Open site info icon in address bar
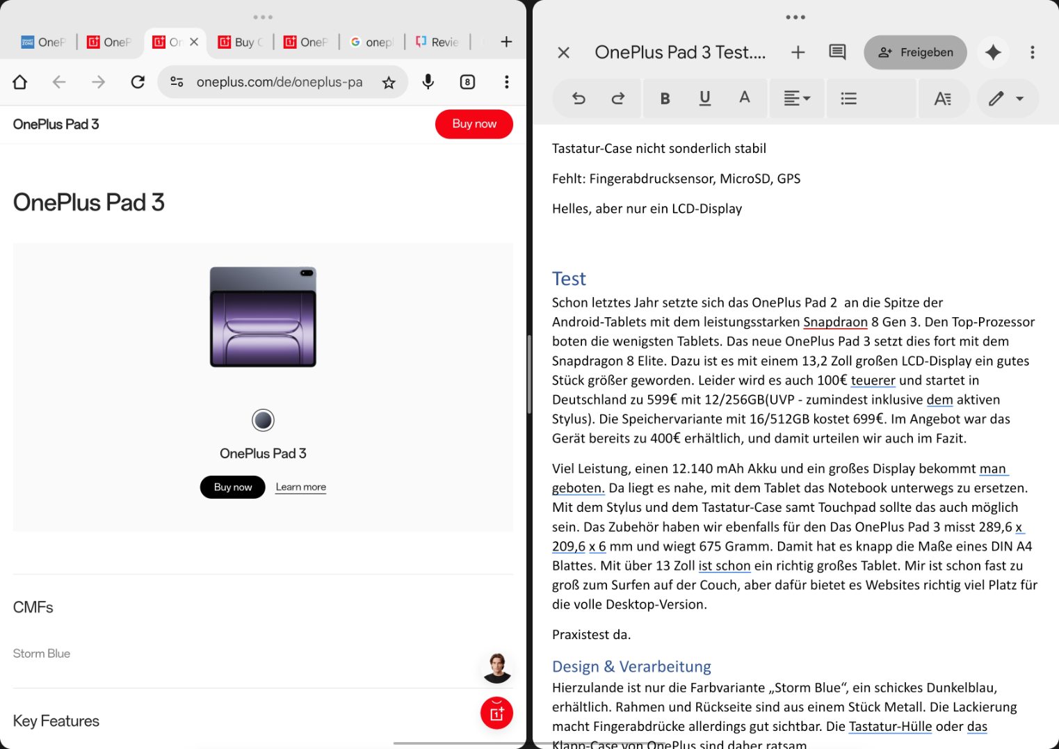Viewport: 1059px width, 749px height. 177,82
